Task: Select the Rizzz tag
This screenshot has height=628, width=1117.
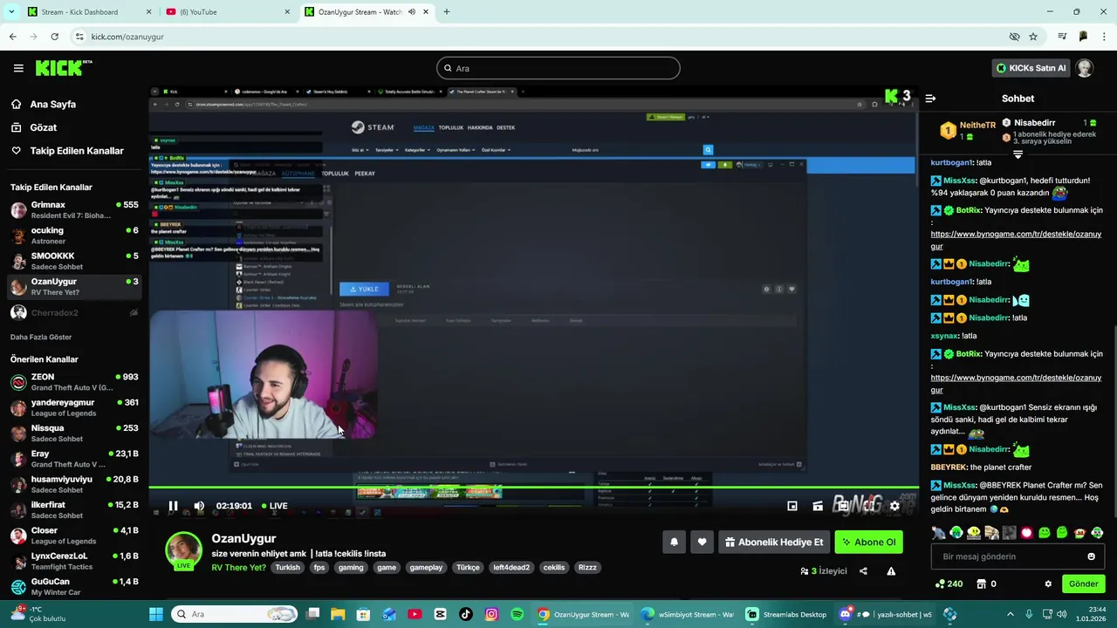Action: click(587, 567)
